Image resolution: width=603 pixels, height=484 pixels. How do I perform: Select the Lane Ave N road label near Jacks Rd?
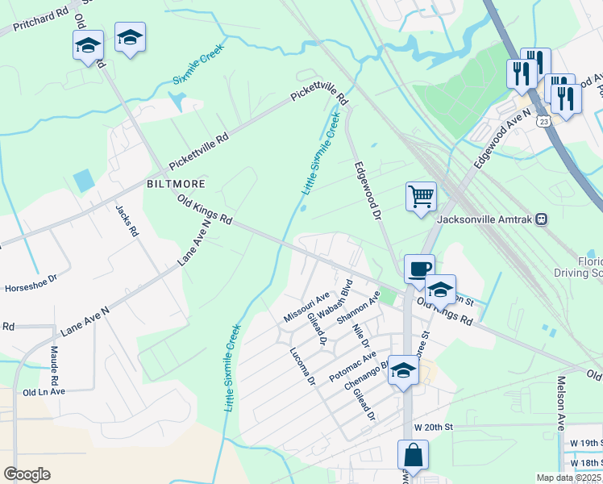point(194,243)
